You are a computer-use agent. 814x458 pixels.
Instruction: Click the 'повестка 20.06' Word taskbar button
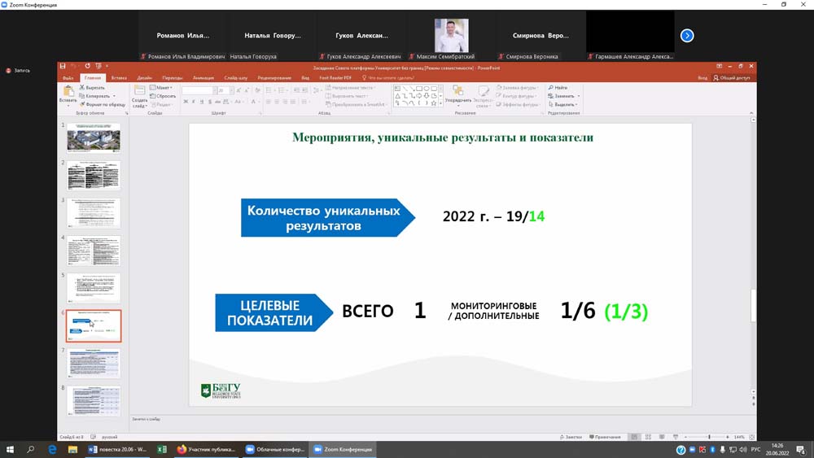click(117, 449)
